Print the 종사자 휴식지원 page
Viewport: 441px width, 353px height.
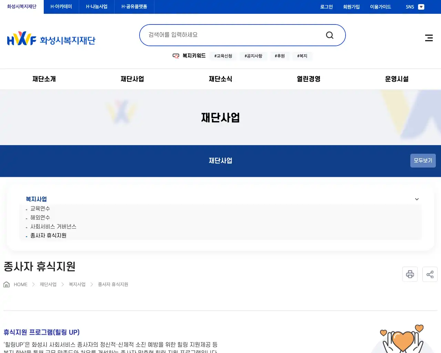(x=410, y=274)
